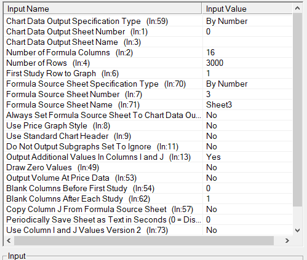307x260 pixels.
Task: Click the horizontal scrollbar thumb
Action: (x=144, y=240)
